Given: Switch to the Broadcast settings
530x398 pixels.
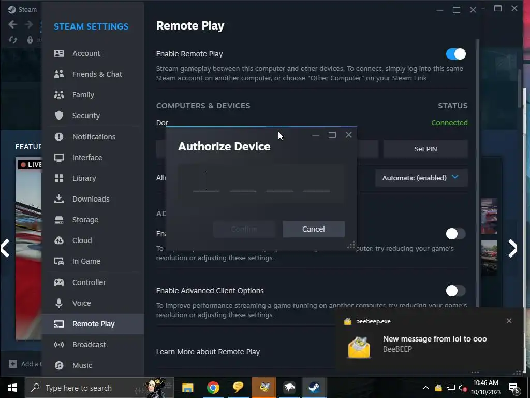Looking at the screenshot, I should [93, 345].
